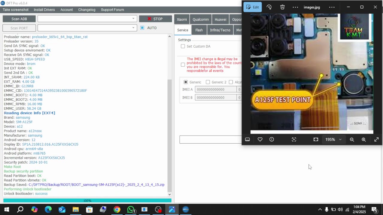
Task: Open the Changelog menu
Action: [87, 10]
